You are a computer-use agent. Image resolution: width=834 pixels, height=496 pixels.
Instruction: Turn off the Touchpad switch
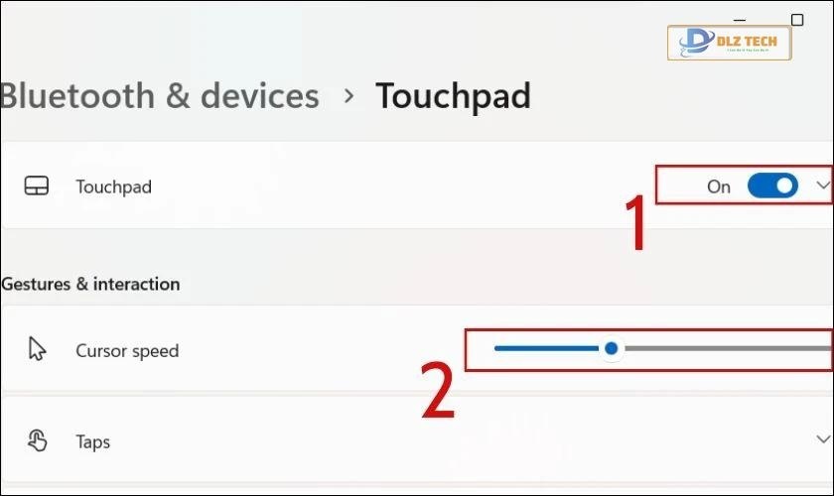(771, 186)
